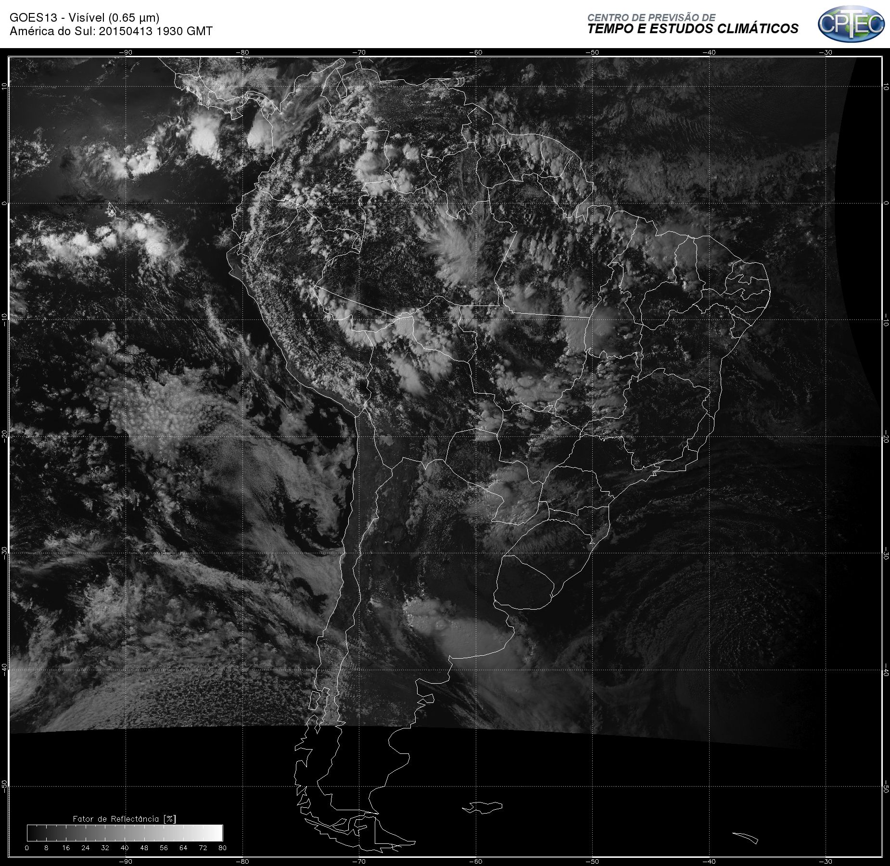Click the CPTEC logo in the header
This screenshot has height=866, width=890.
click(851, 24)
